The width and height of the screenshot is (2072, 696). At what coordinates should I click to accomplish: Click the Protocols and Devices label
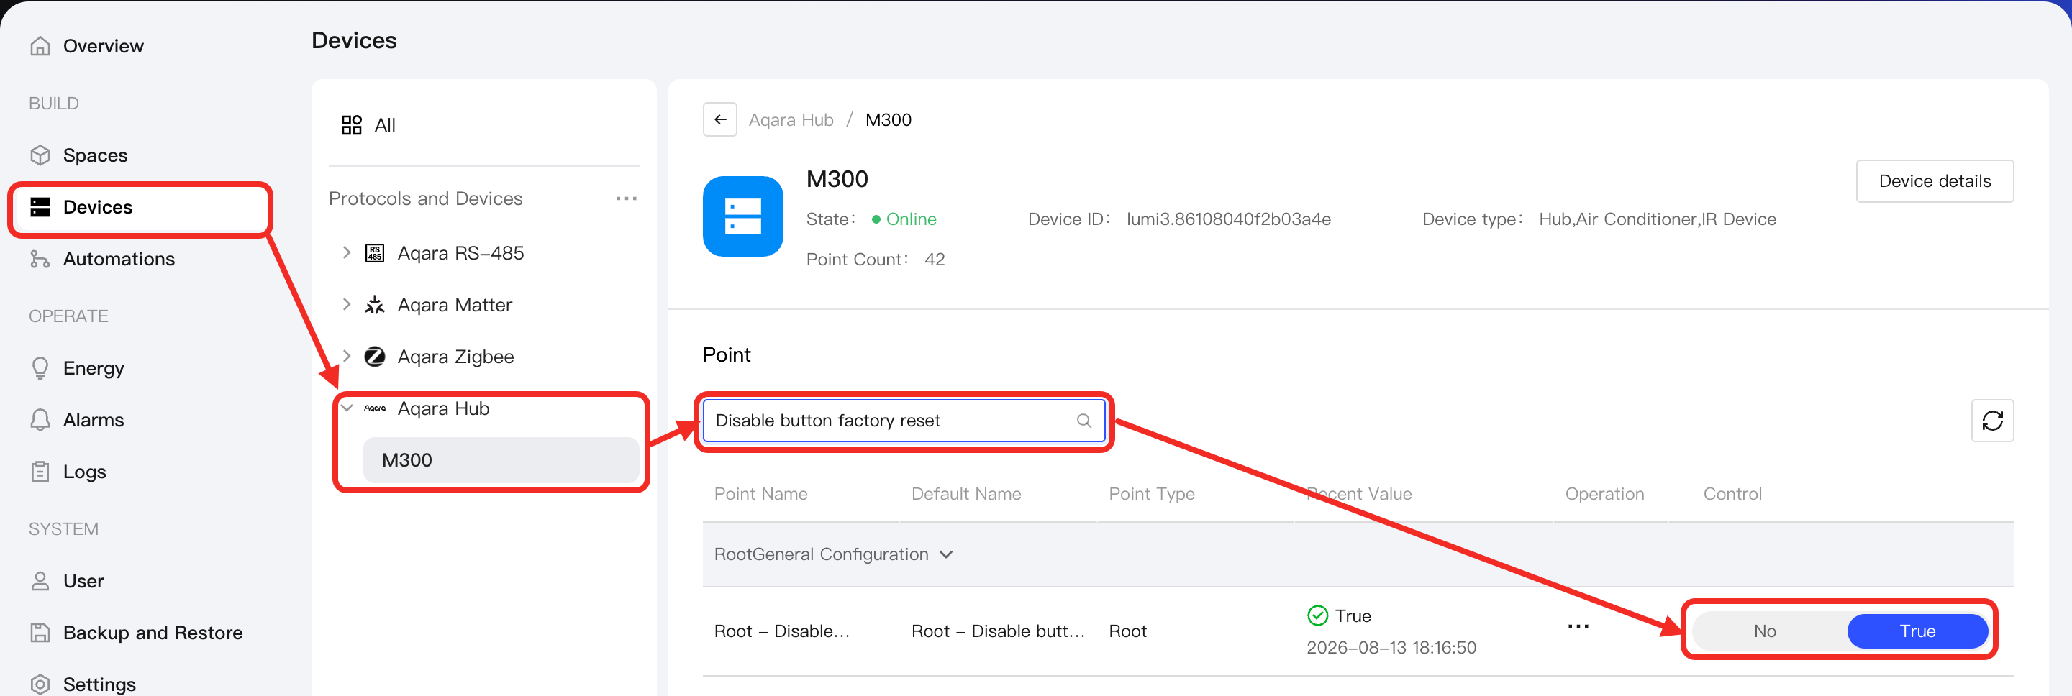point(425,198)
